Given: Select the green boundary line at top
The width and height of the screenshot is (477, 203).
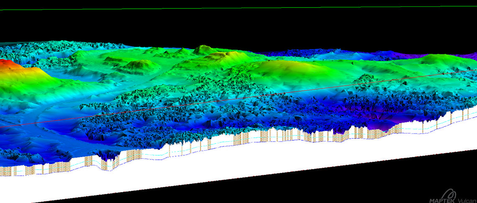Looking at the screenshot, I should pyautogui.click(x=238, y=8).
